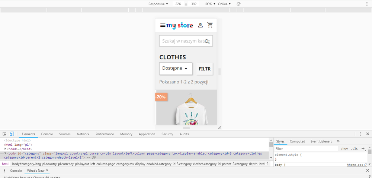Select the What's New drawer tab
The width and height of the screenshot is (372, 178).
(x=36, y=171)
